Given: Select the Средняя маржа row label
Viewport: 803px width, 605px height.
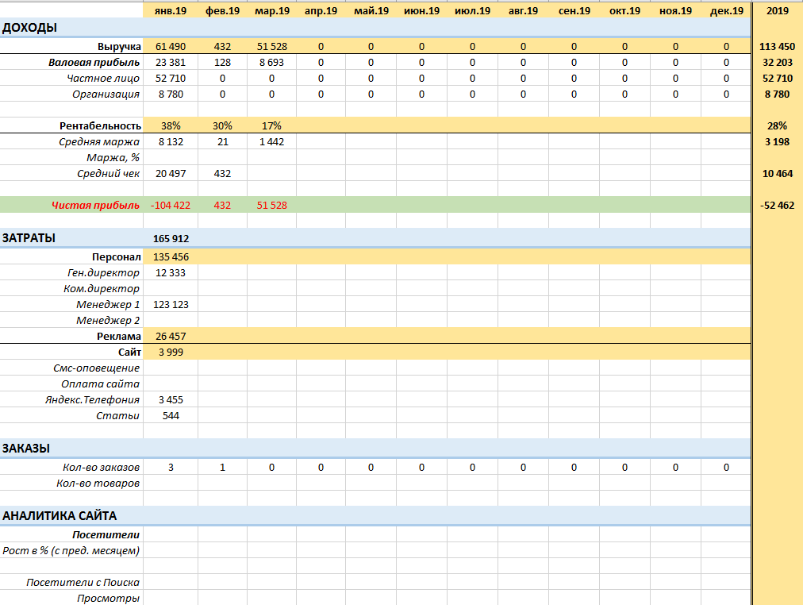Looking at the screenshot, I should point(99,142).
